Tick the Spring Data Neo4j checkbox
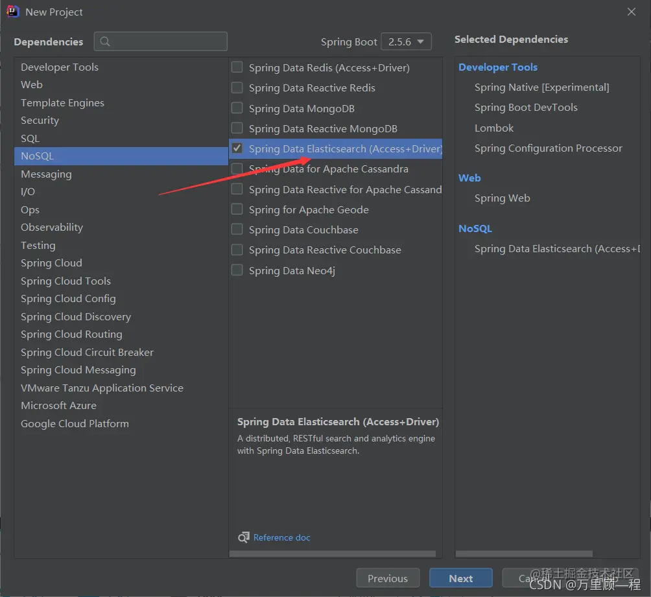Viewport: 651px width, 597px height. point(237,270)
